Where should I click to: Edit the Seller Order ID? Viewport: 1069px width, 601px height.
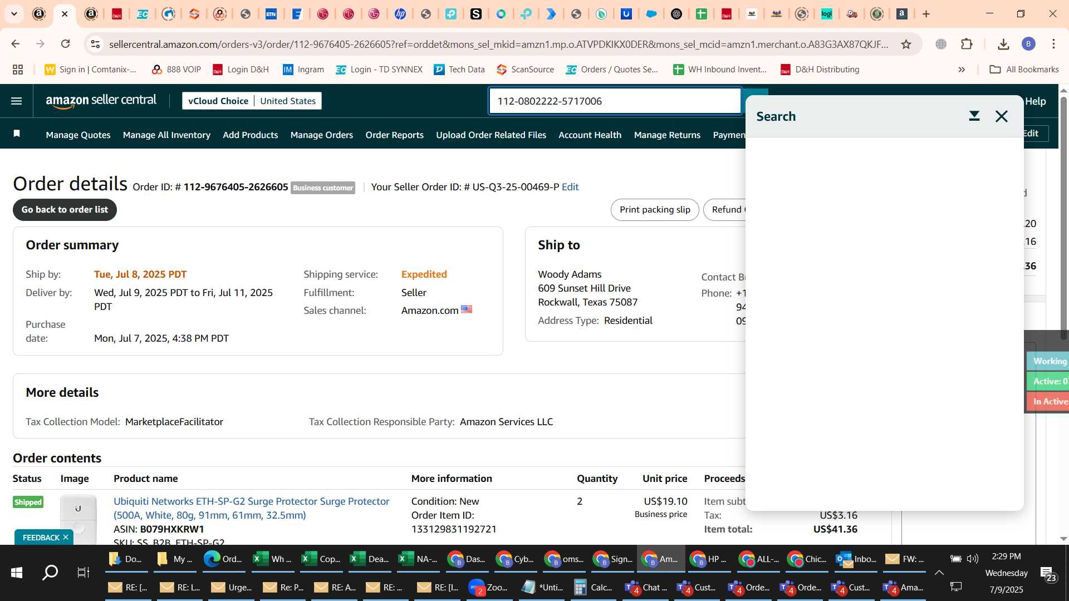[570, 187]
